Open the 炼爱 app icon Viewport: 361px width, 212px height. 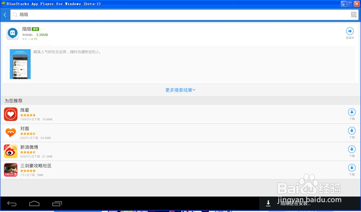pyautogui.click(x=10, y=114)
